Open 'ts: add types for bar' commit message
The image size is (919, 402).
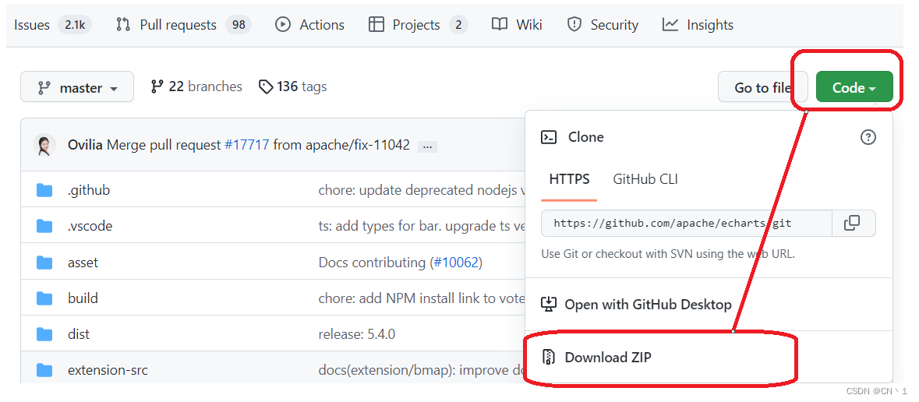[422, 226]
